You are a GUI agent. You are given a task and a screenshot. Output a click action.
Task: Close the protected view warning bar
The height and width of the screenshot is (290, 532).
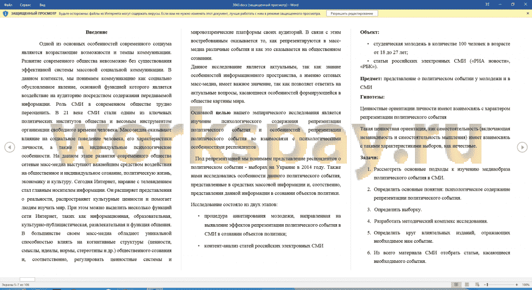pyautogui.click(x=528, y=14)
